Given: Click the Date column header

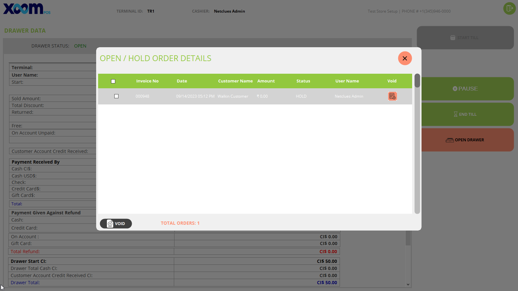Looking at the screenshot, I should [182, 81].
